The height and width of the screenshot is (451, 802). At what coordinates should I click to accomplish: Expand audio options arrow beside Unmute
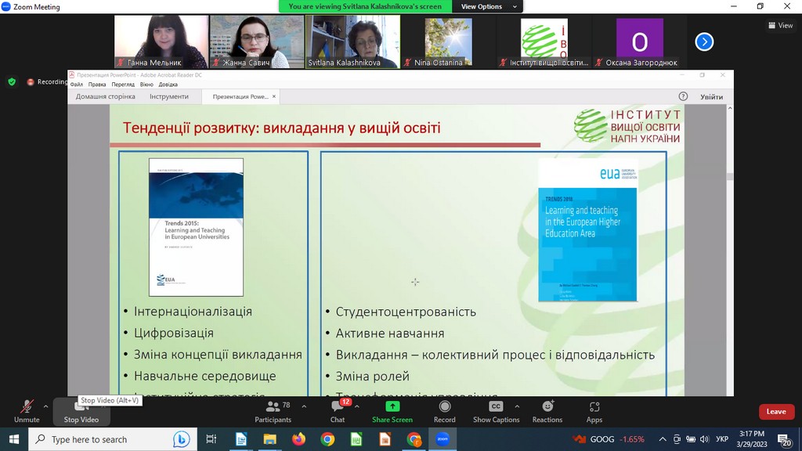[x=46, y=406]
